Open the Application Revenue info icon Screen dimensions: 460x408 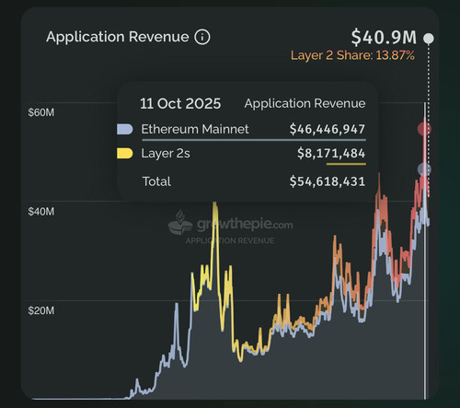[202, 37]
